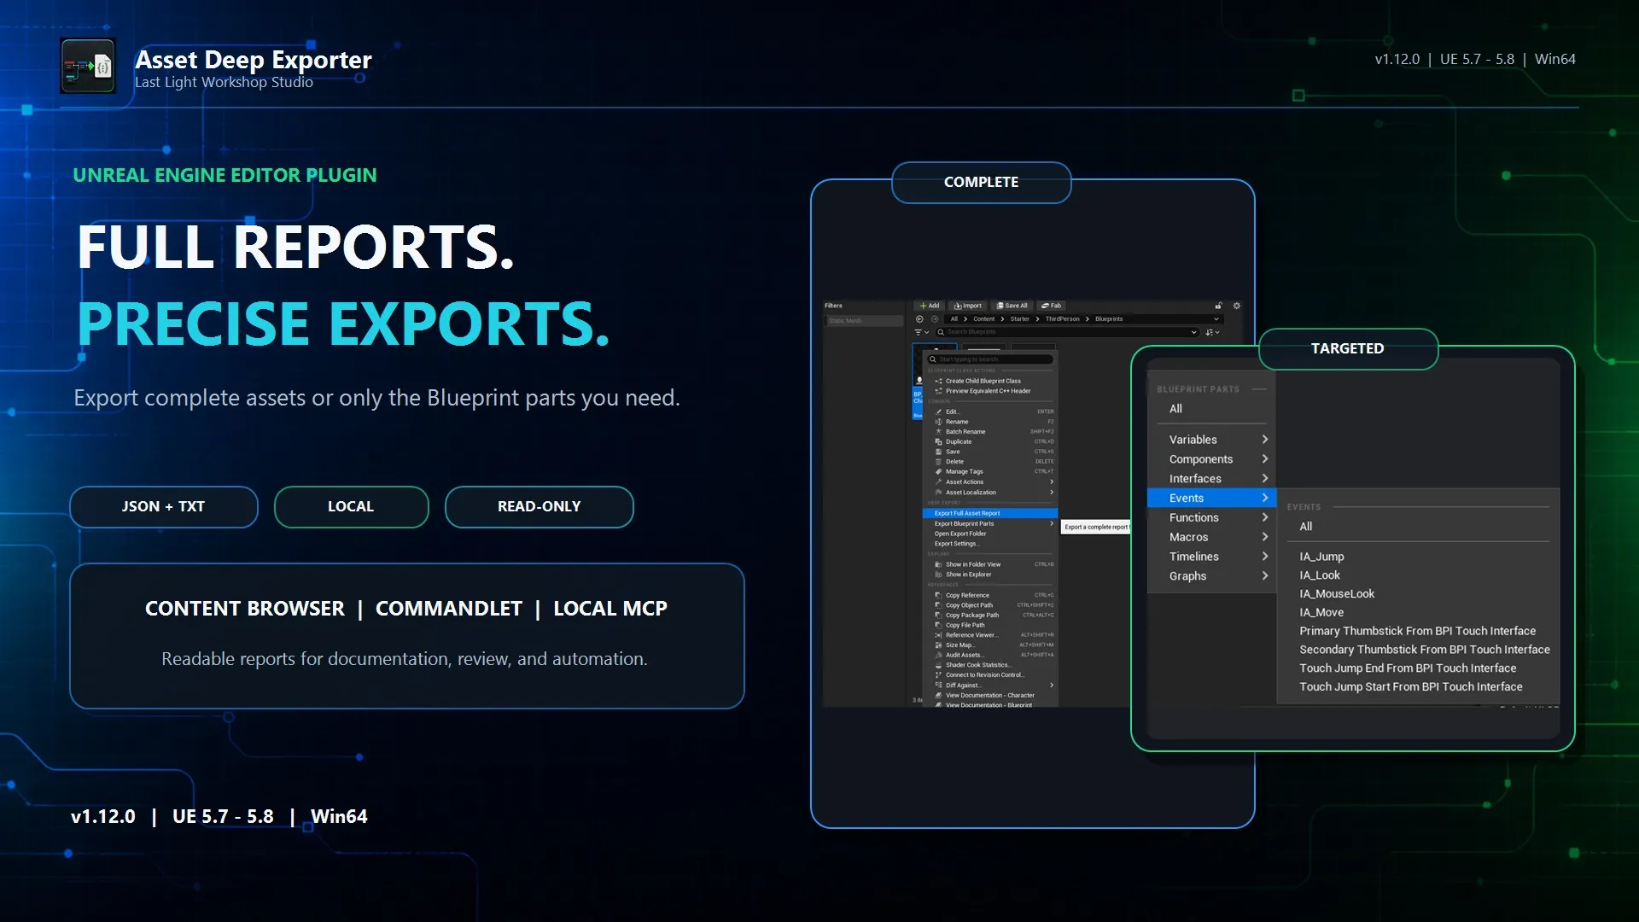Expand the Asset Localization submenu
The width and height of the screenshot is (1639, 922).
pos(991,493)
